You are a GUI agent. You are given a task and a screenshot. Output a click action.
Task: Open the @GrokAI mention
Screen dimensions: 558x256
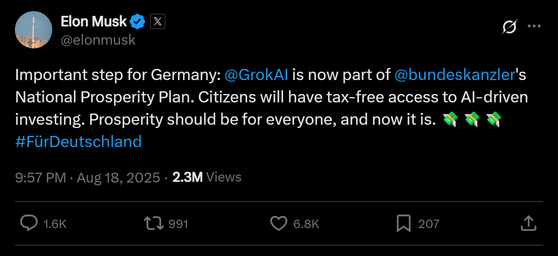[256, 74]
